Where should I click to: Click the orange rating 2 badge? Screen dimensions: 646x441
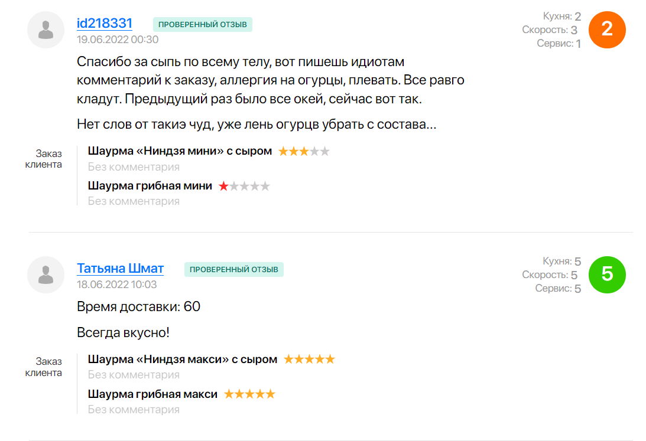[x=607, y=30]
